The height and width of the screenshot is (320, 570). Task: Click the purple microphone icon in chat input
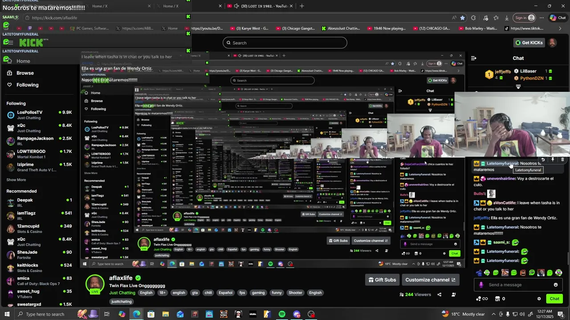pos(481,285)
